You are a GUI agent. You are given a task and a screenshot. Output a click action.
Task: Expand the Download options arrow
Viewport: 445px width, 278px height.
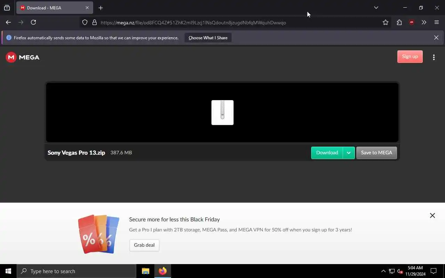(x=349, y=153)
